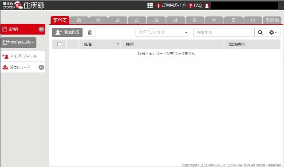This screenshot has width=284, height=167.
Task: Open the gear settings icon menu
Action: (273, 32)
